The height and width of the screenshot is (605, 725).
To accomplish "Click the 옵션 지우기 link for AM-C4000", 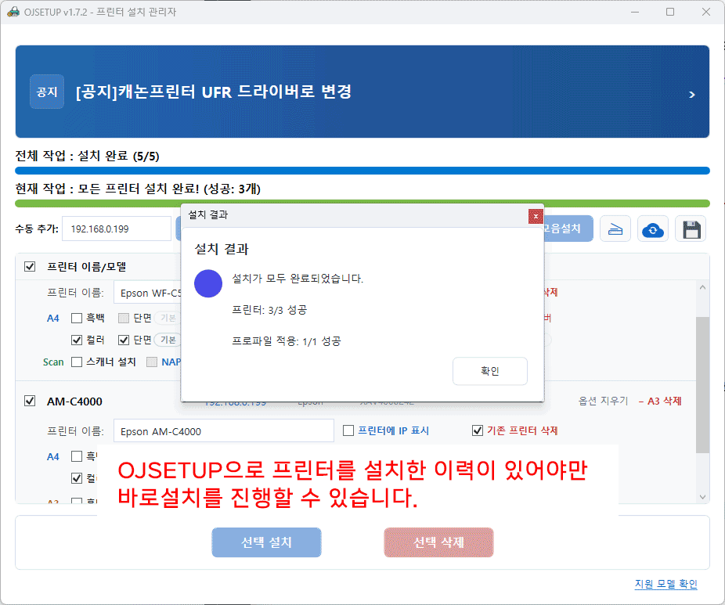I will tap(603, 401).
